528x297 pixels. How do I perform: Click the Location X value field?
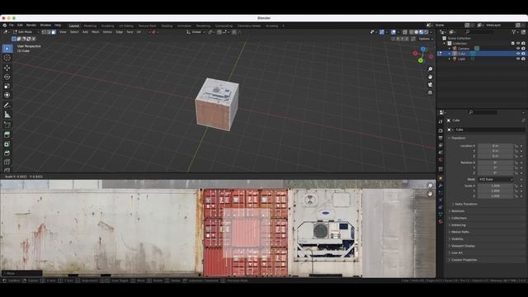click(496, 146)
